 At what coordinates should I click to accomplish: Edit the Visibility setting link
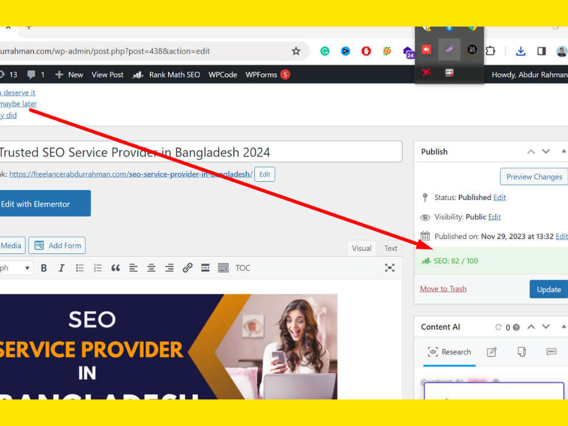point(494,217)
